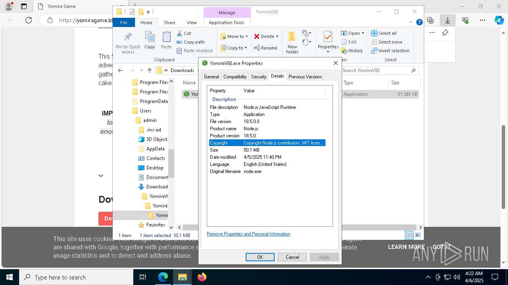Screen dimensions: 508x285
Task: Click the Properties ribbon icon
Action: click(x=328, y=37)
